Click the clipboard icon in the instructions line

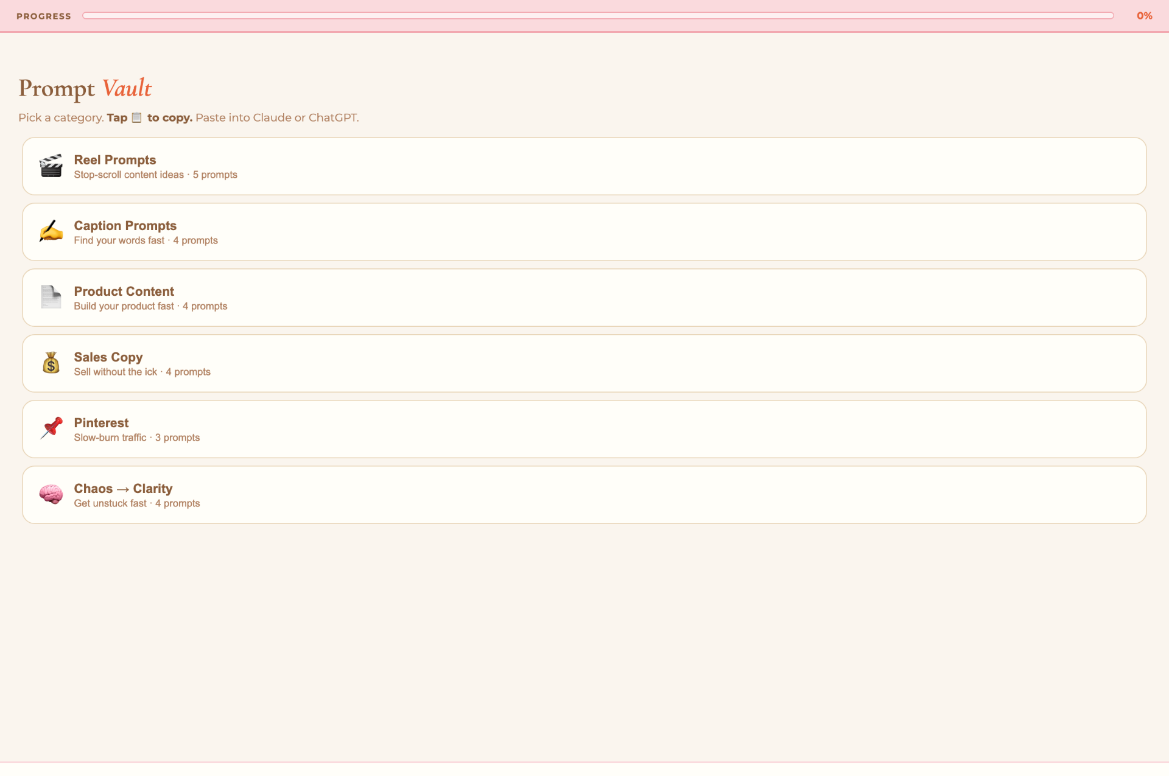coord(137,117)
